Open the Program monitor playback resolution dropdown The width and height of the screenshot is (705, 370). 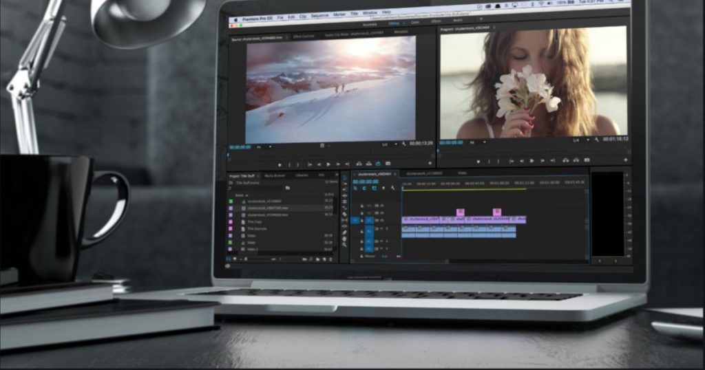tap(577, 140)
